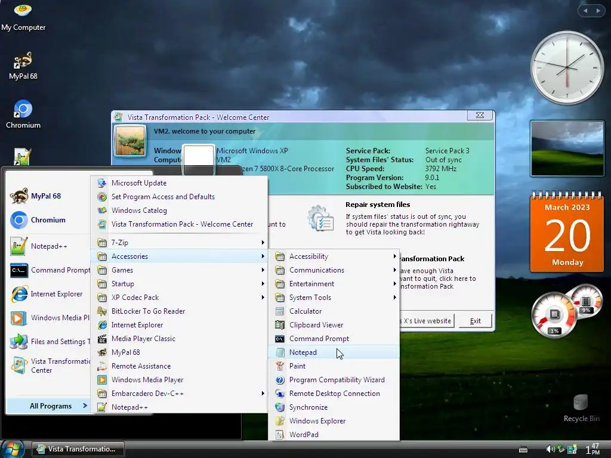Select Accessories folder in All Programs
Image resolution: width=611 pixels, height=458 pixels.
pos(179,256)
